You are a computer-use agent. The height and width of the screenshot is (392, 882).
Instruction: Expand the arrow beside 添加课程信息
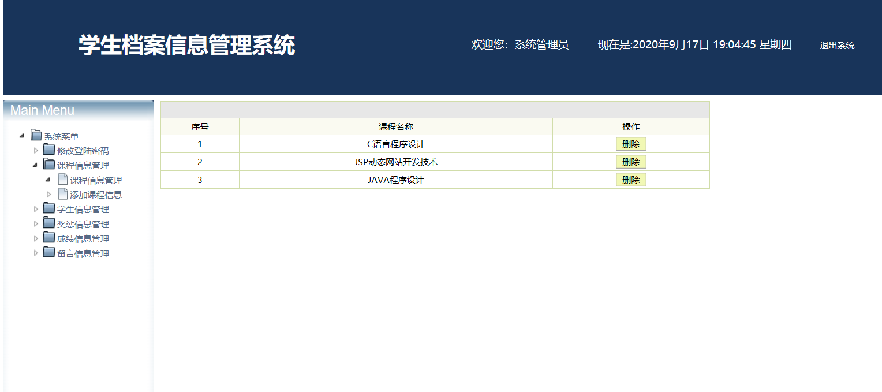click(x=48, y=194)
